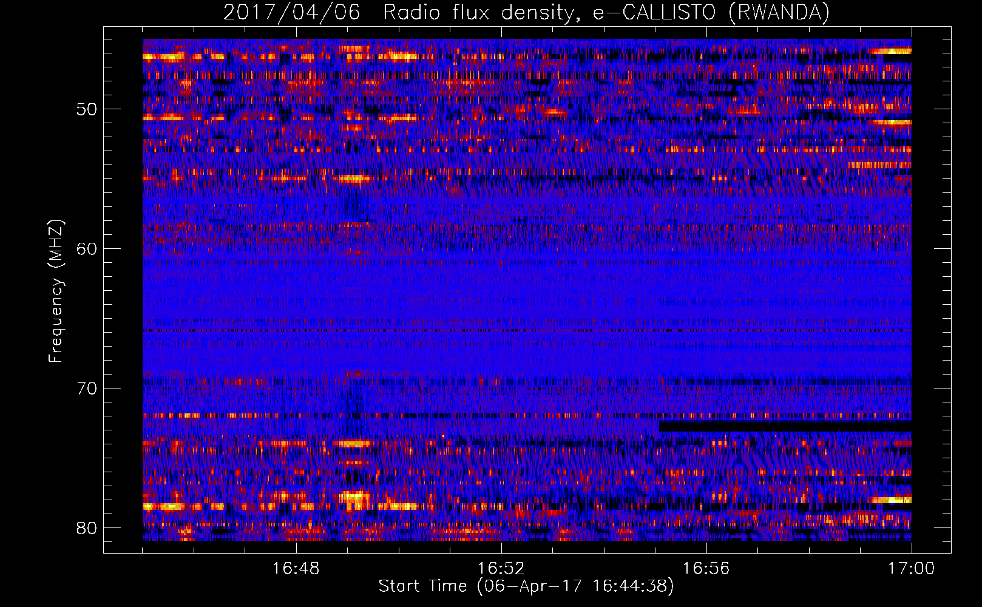Click the 80 frequency tick label
The height and width of the screenshot is (607, 982).
tap(87, 527)
